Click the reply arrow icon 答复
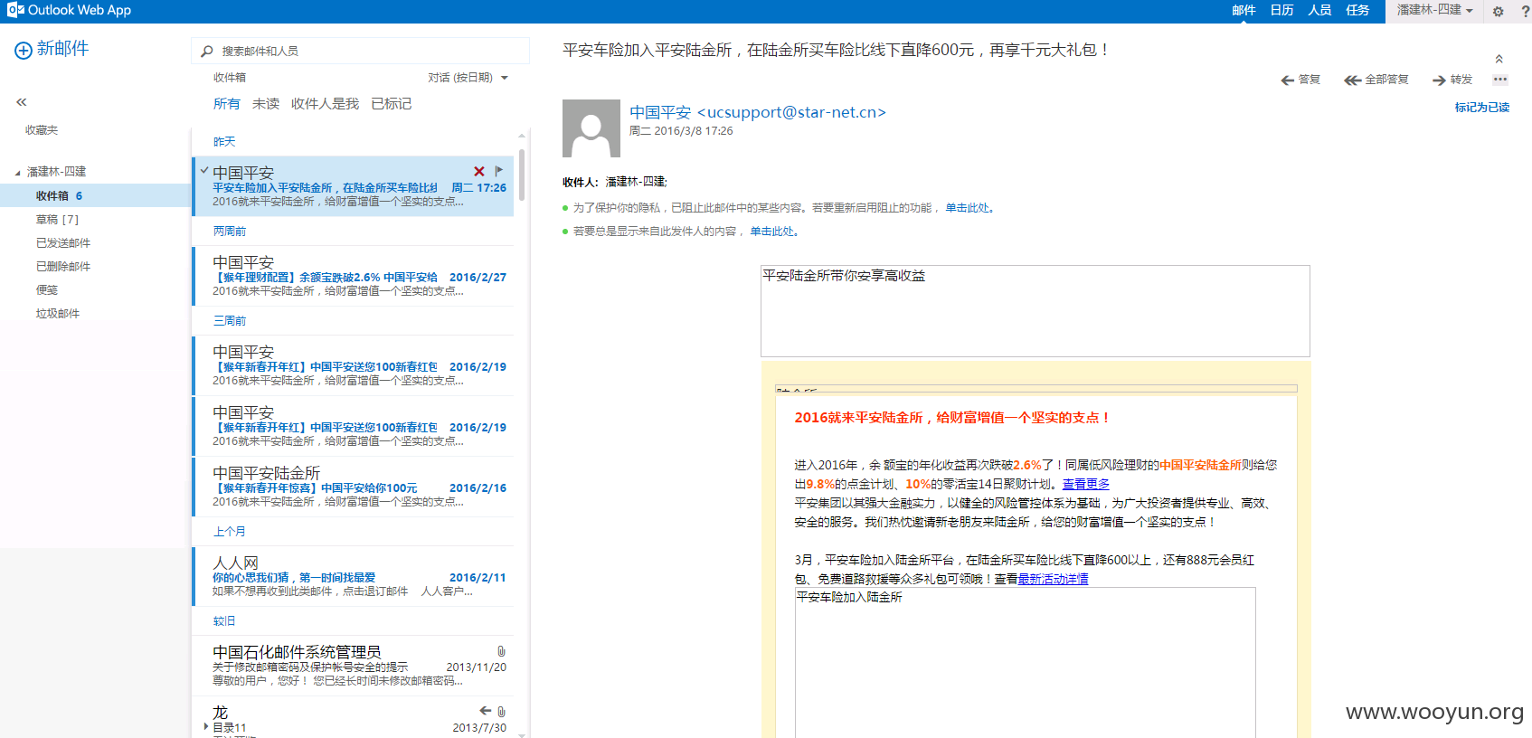 click(1287, 80)
